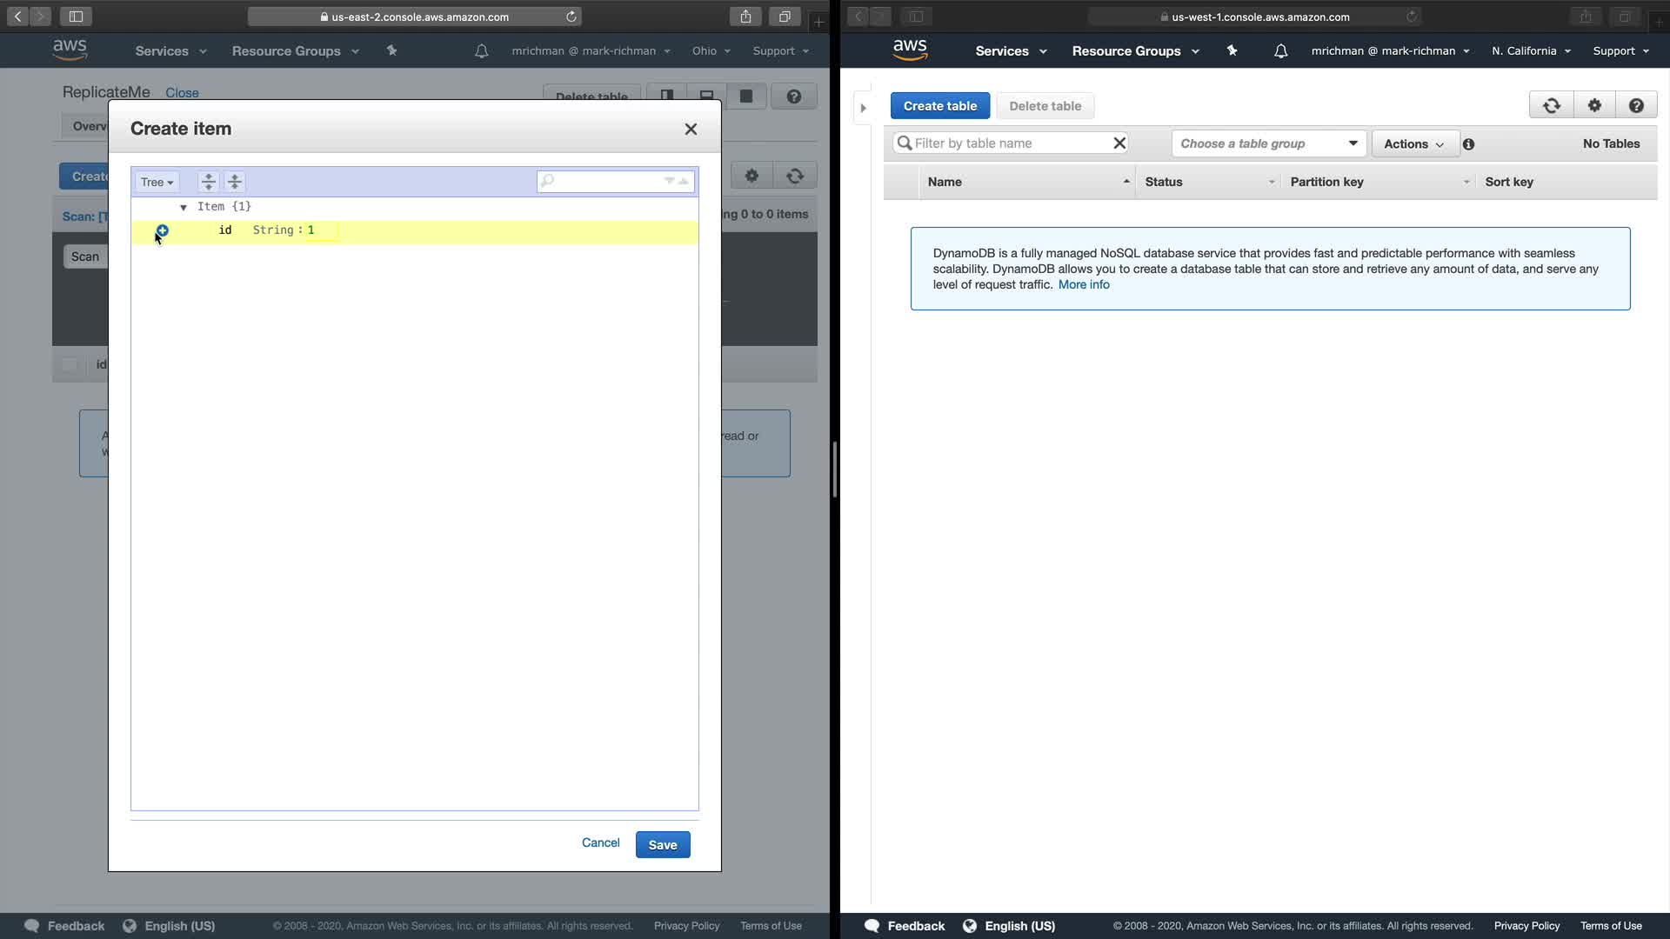Viewport: 1670px width, 939px height.
Task: Open the Actions dropdown menu
Action: [1413, 144]
